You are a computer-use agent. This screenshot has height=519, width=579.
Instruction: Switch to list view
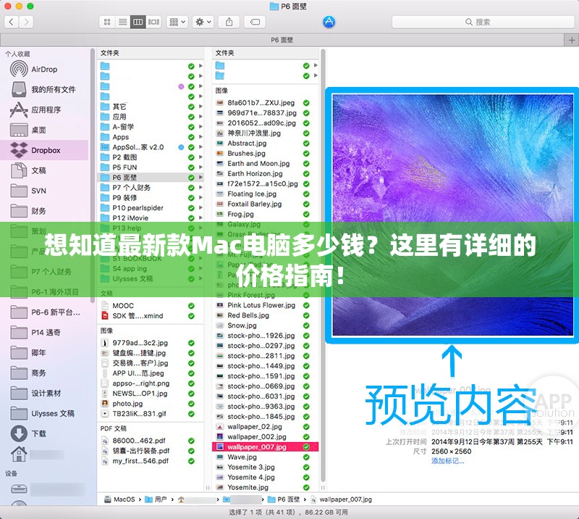[122, 22]
